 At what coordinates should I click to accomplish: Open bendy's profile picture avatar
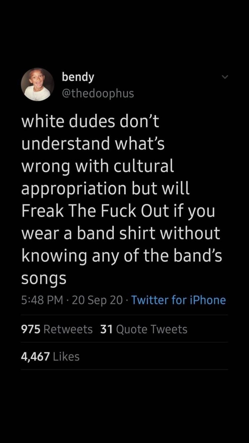pyautogui.click(x=38, y=84)
